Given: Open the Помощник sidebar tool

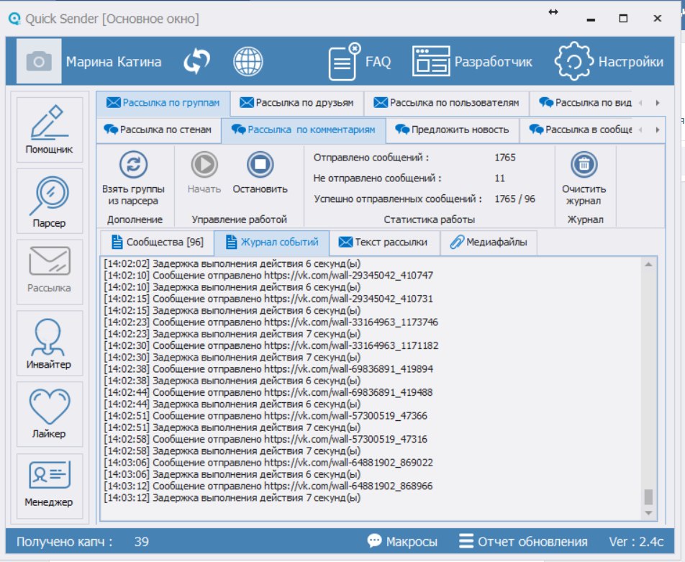Looking at the screenshot, I should point(49,130).
